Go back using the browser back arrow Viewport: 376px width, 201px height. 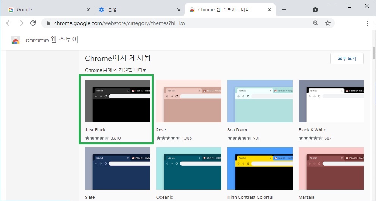(9, 23)
